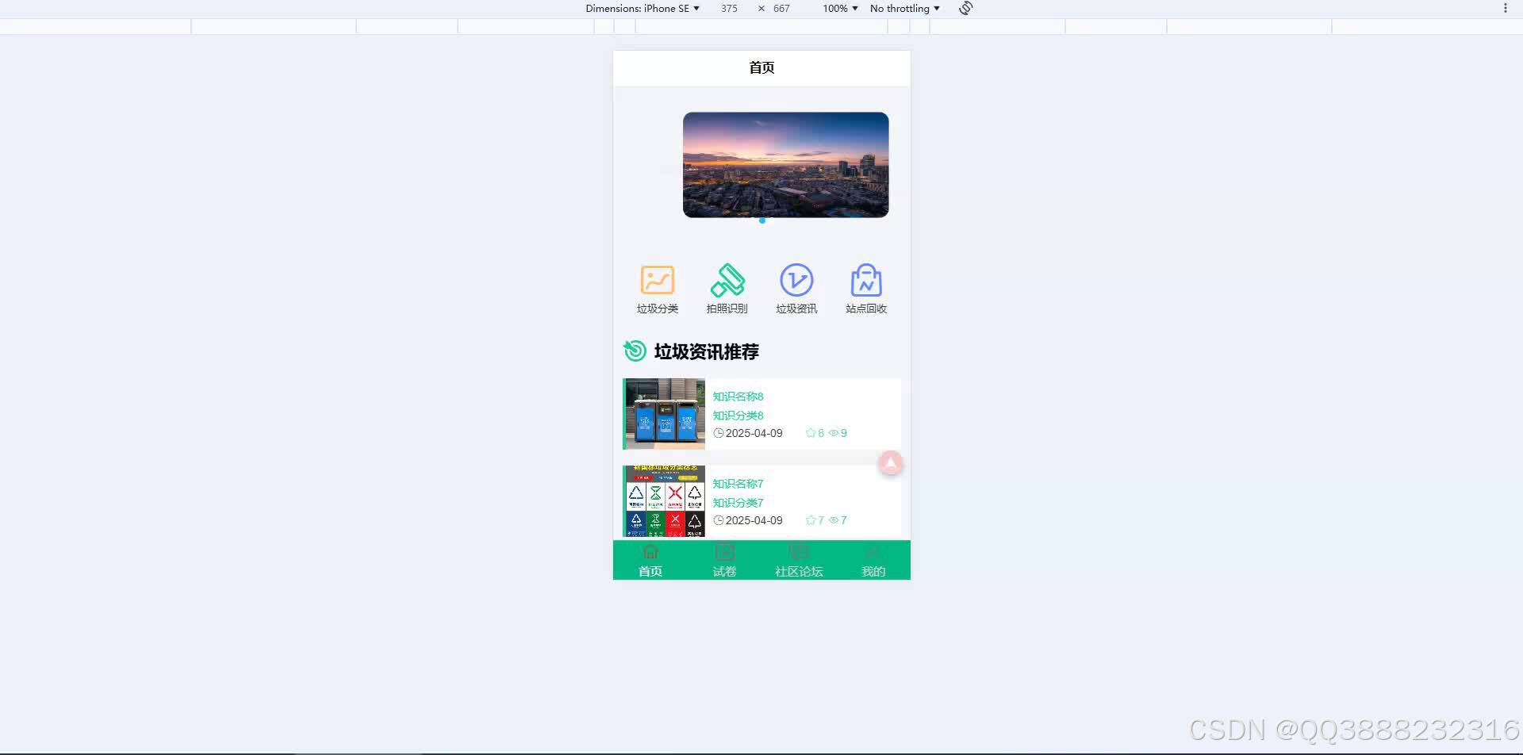Viewport: 1523px width, 755px height.
Task: Click the 2025-04-09 date on 知识名称8 card
Action: pyautogui.click(x=754, y=433)
